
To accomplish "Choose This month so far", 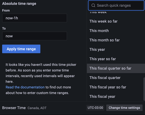I will [116, 40].
